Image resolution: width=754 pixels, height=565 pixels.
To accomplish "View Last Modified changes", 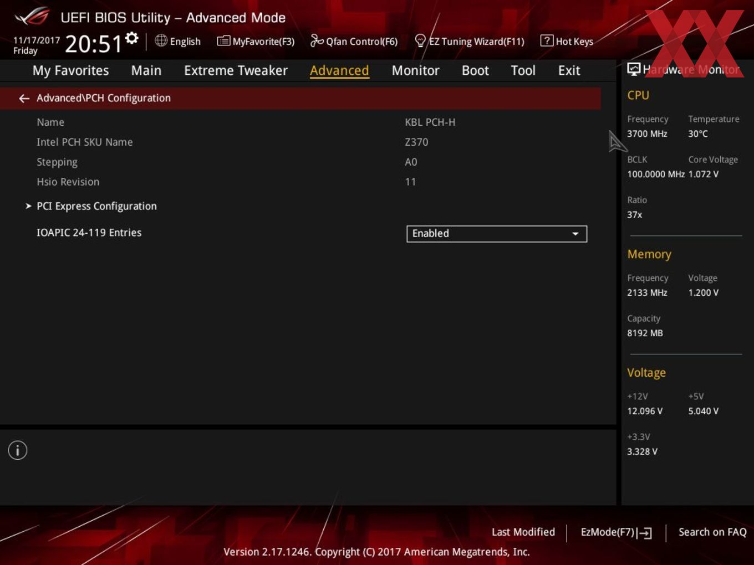I will pyautogui.click(x=523, y=532).
